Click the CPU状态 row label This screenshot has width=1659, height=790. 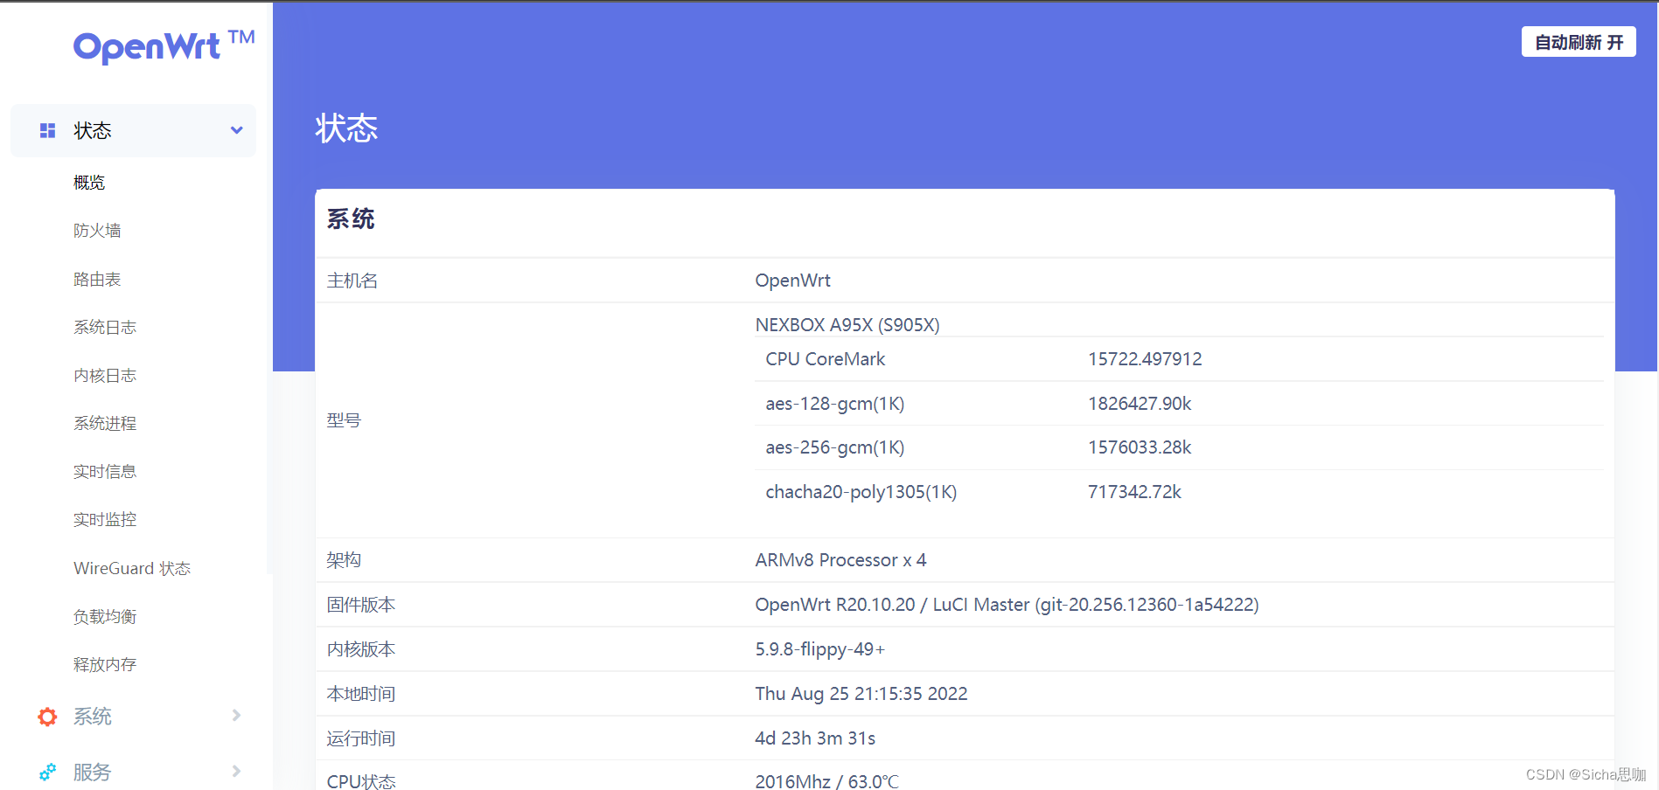pos(361,781)
